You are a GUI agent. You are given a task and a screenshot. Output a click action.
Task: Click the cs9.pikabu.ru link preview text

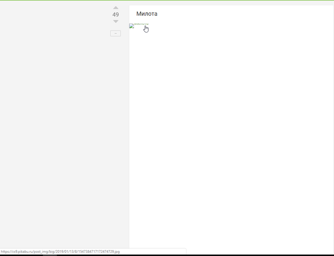(60, 252)
